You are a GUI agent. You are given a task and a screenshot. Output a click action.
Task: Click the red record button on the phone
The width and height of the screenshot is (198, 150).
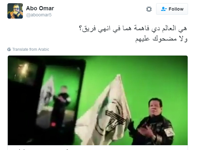(53, 124)
